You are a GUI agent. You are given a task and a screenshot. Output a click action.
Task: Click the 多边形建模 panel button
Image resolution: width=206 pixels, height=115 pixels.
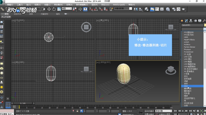click(x=6, y=17)
